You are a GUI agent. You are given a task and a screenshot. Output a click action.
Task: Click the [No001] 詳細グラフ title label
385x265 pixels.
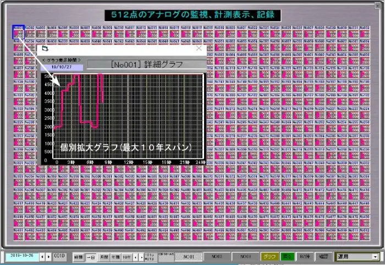tap(145, 64)
